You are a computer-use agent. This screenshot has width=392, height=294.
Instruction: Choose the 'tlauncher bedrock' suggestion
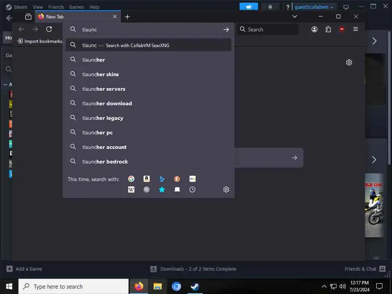click(x=148, y=162)
